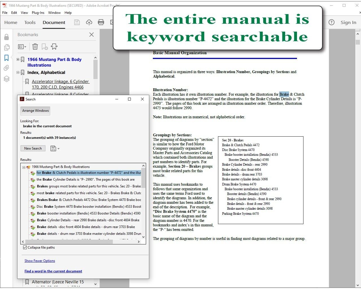Click the Show Fewer Options link

(x=40, y=261)
